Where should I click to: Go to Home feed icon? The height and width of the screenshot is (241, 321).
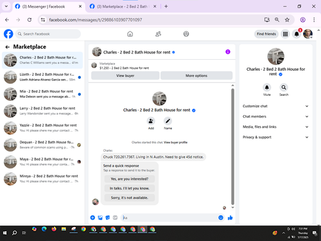(130, 34)
